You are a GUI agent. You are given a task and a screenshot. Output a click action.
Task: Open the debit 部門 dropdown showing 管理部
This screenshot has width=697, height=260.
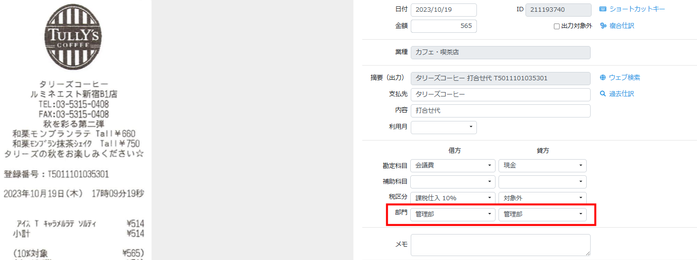tap(453, 214)
